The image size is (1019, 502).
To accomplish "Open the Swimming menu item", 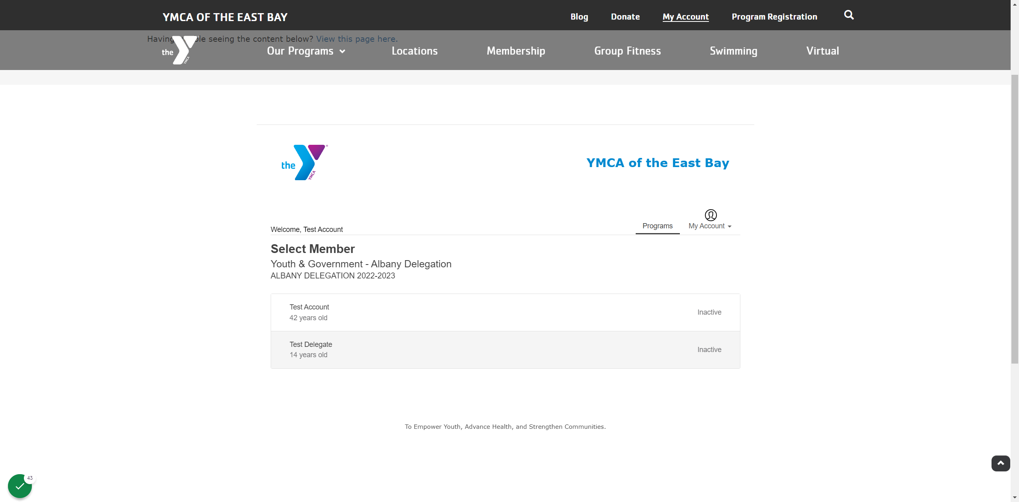I will click(734, 51).
